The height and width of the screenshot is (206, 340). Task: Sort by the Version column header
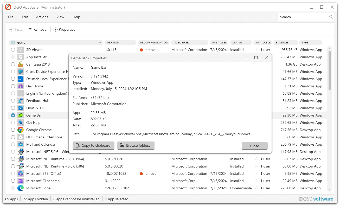(120, 42)
